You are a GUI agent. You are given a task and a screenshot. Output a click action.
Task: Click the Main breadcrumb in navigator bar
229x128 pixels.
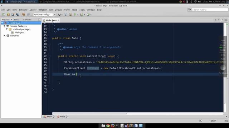[x=49, y=117]
